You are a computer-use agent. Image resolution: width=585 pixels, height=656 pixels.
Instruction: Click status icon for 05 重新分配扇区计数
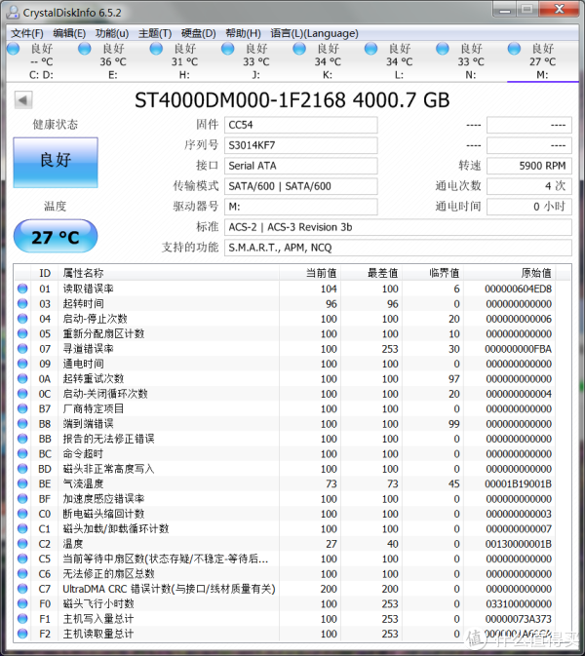(22, 334)
